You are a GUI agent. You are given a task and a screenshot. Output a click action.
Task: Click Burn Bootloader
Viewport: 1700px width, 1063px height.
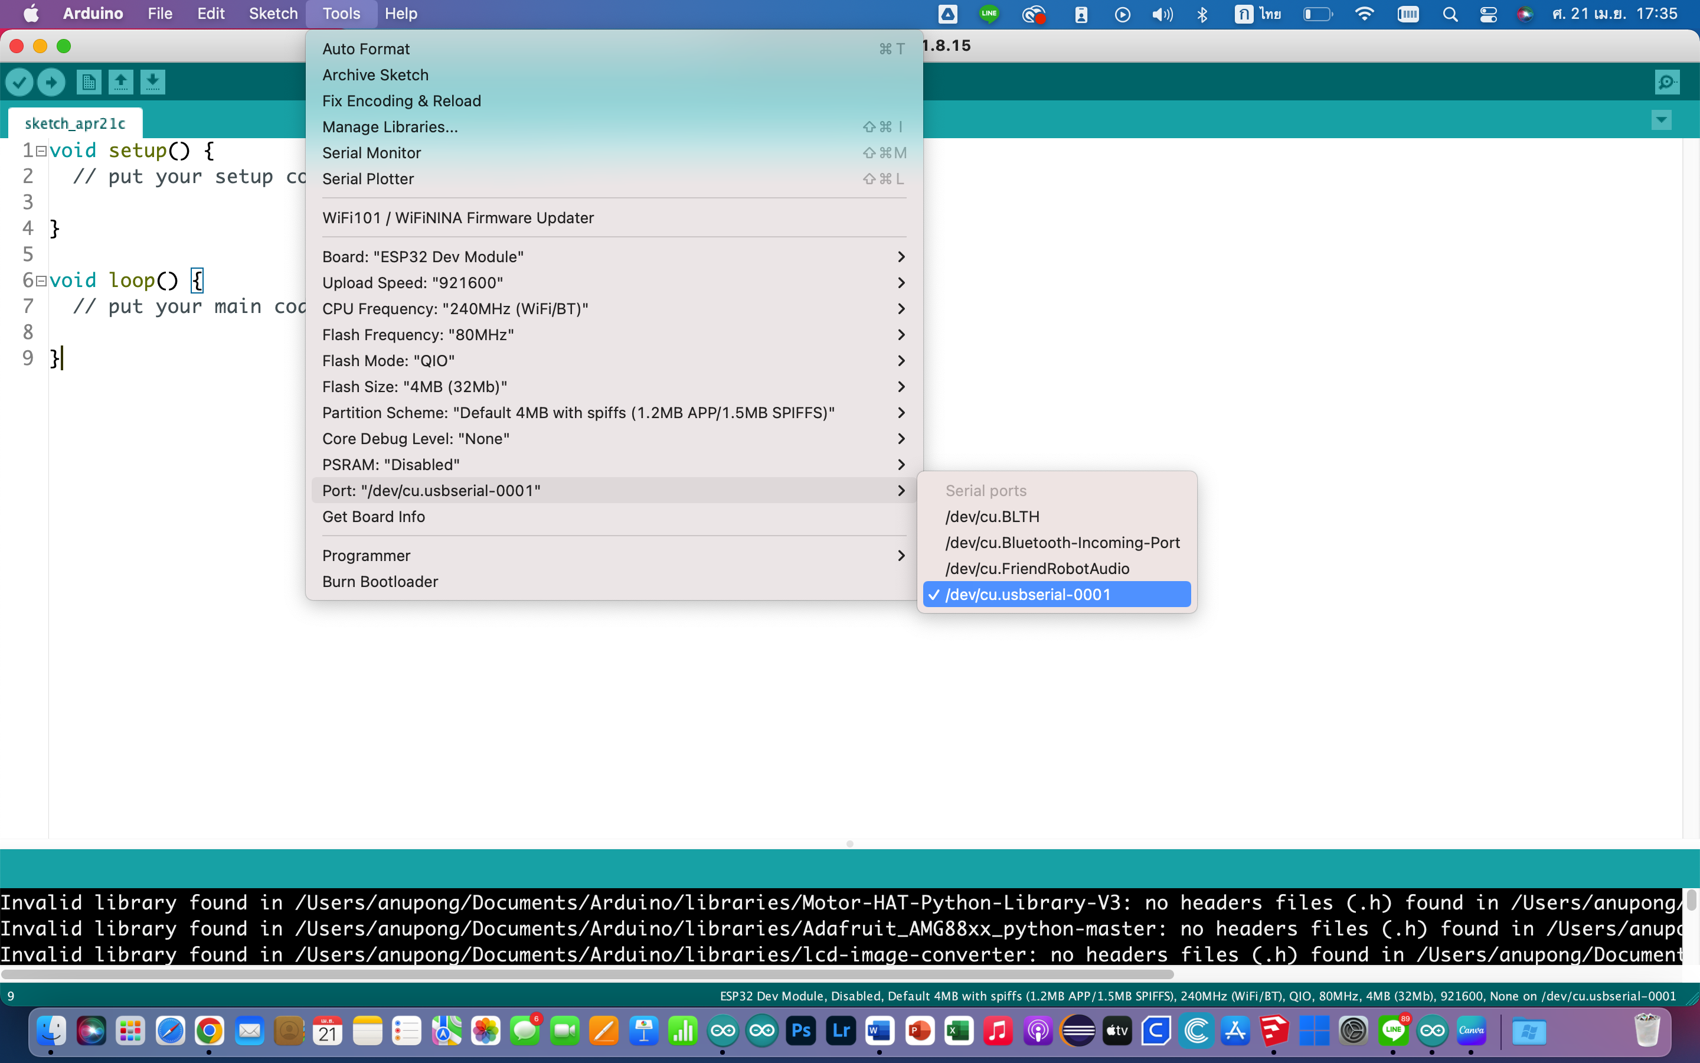[613, 582]
